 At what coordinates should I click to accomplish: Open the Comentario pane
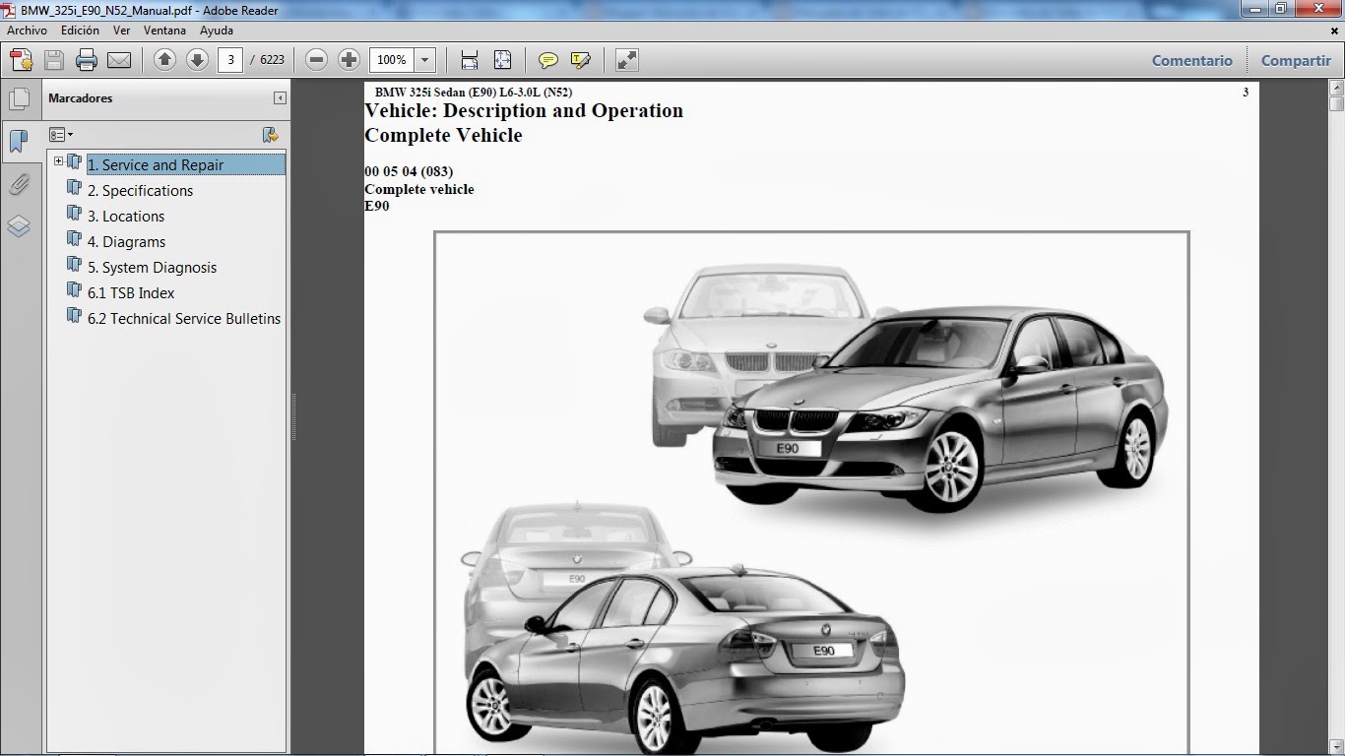click(1192, 60)
